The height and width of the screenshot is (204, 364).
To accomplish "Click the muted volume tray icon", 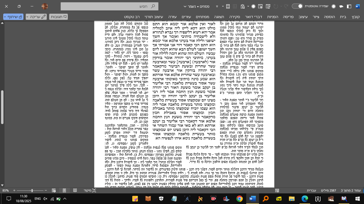I will pyautogui.click(x=45, y=198).
